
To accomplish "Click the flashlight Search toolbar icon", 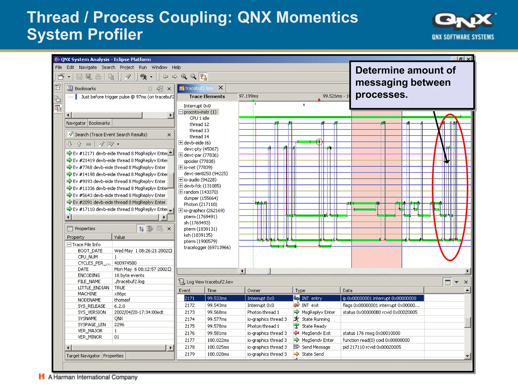I will coord(128,76).
